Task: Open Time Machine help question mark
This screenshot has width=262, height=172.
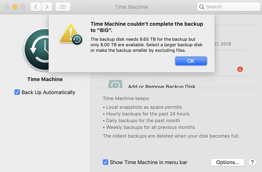Action: tap(252, 162)
